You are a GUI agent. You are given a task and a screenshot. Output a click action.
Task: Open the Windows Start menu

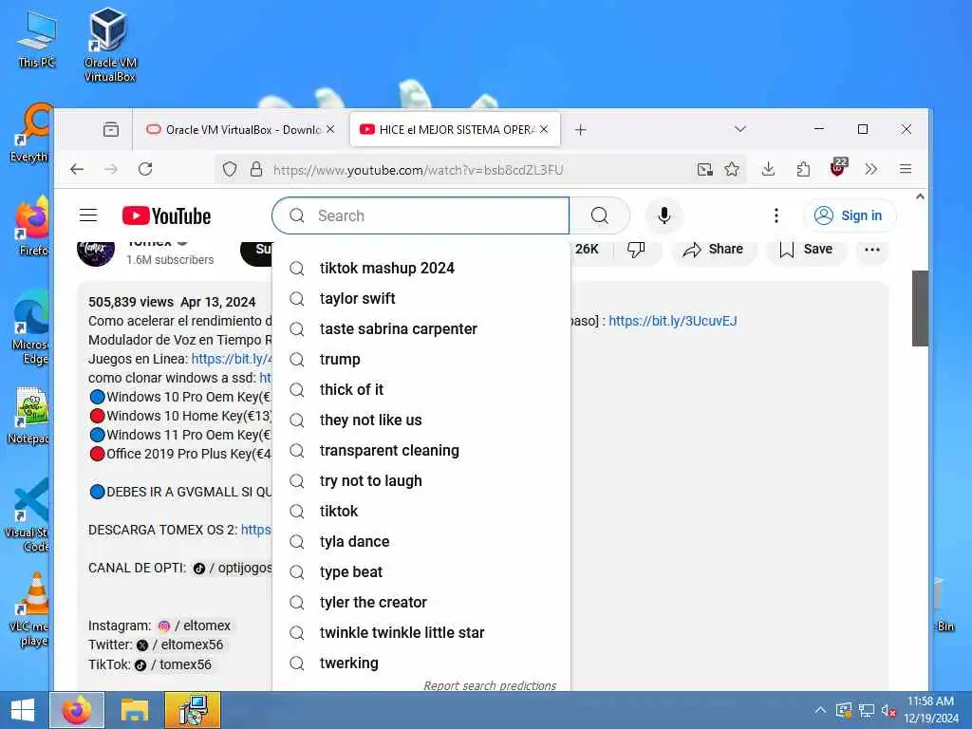[x=23, y=710]
